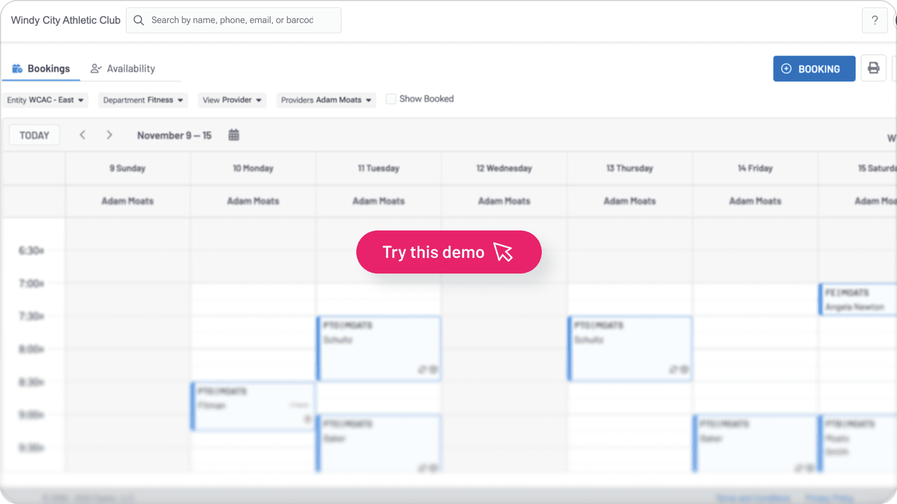Screen dimensions: 897x504
Task: Check Show Booked to display booked slots
Action: pos(391,99)
